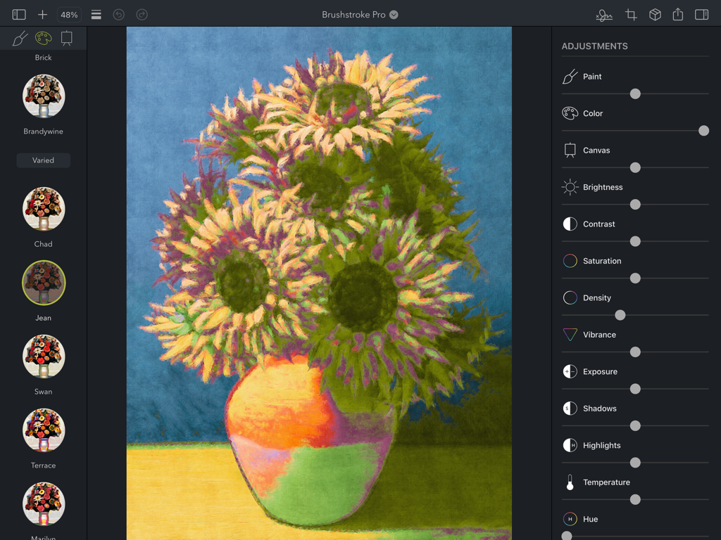Click the Varied button
Screen dimensions: 721x540
pyautogui.click(x=43, y=160)
